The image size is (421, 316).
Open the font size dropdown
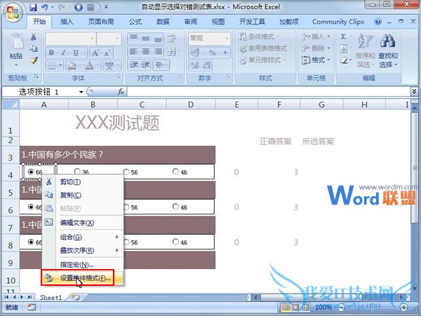pyautogui.click(x=117, y=39)
